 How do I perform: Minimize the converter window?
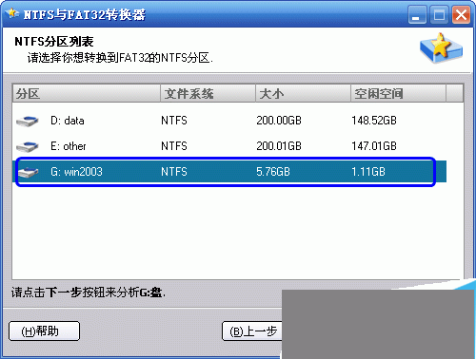tap(418, 14)
